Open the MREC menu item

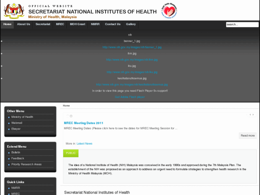coord(60,24)
